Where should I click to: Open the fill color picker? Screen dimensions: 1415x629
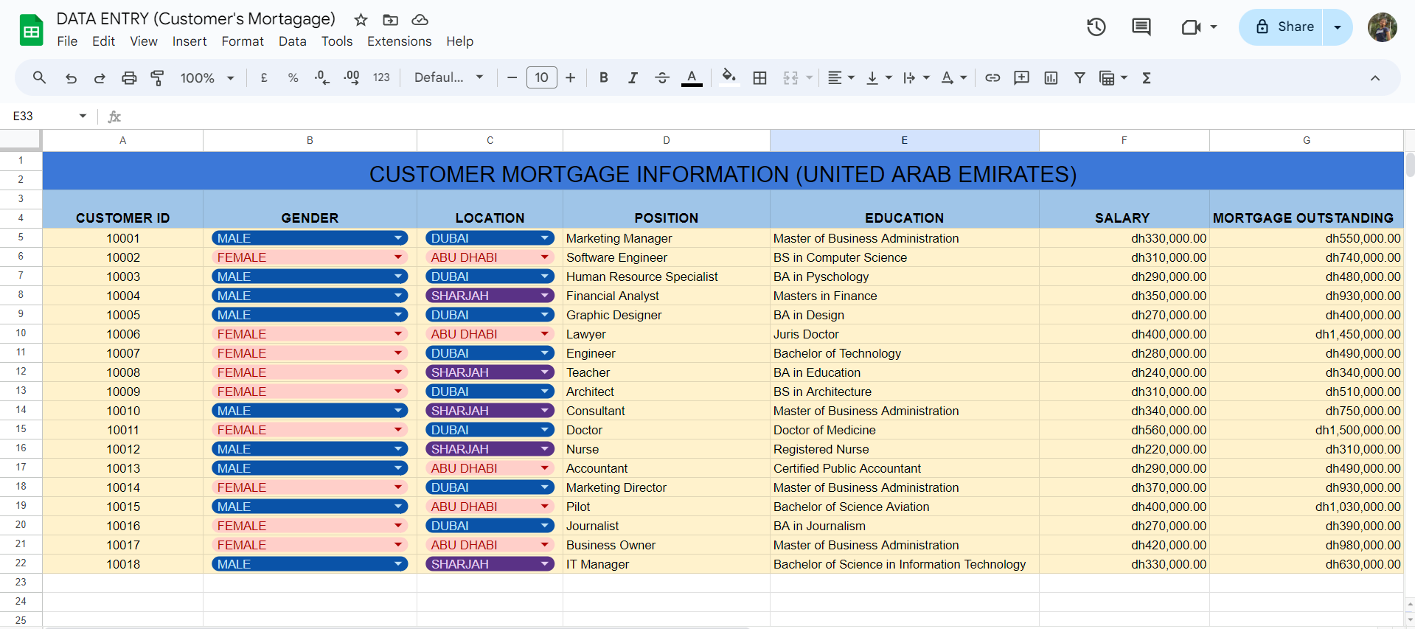(x=729, y=77)
